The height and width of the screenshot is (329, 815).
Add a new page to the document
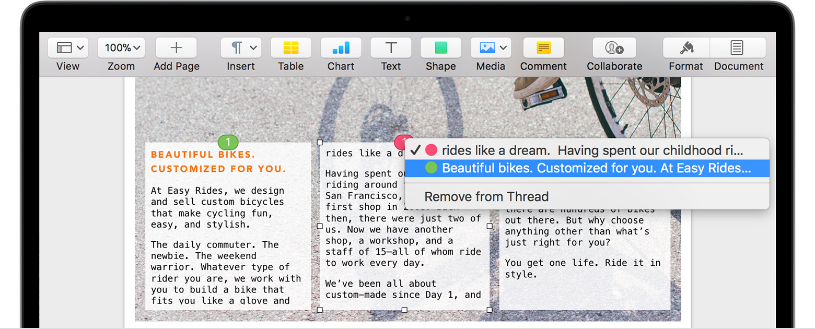coord(176,48)
